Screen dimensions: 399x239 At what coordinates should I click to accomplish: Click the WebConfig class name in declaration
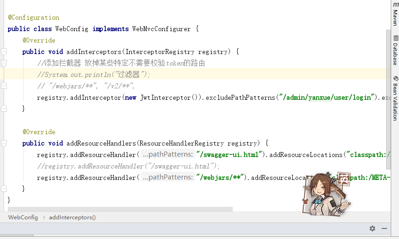point(72,29)
